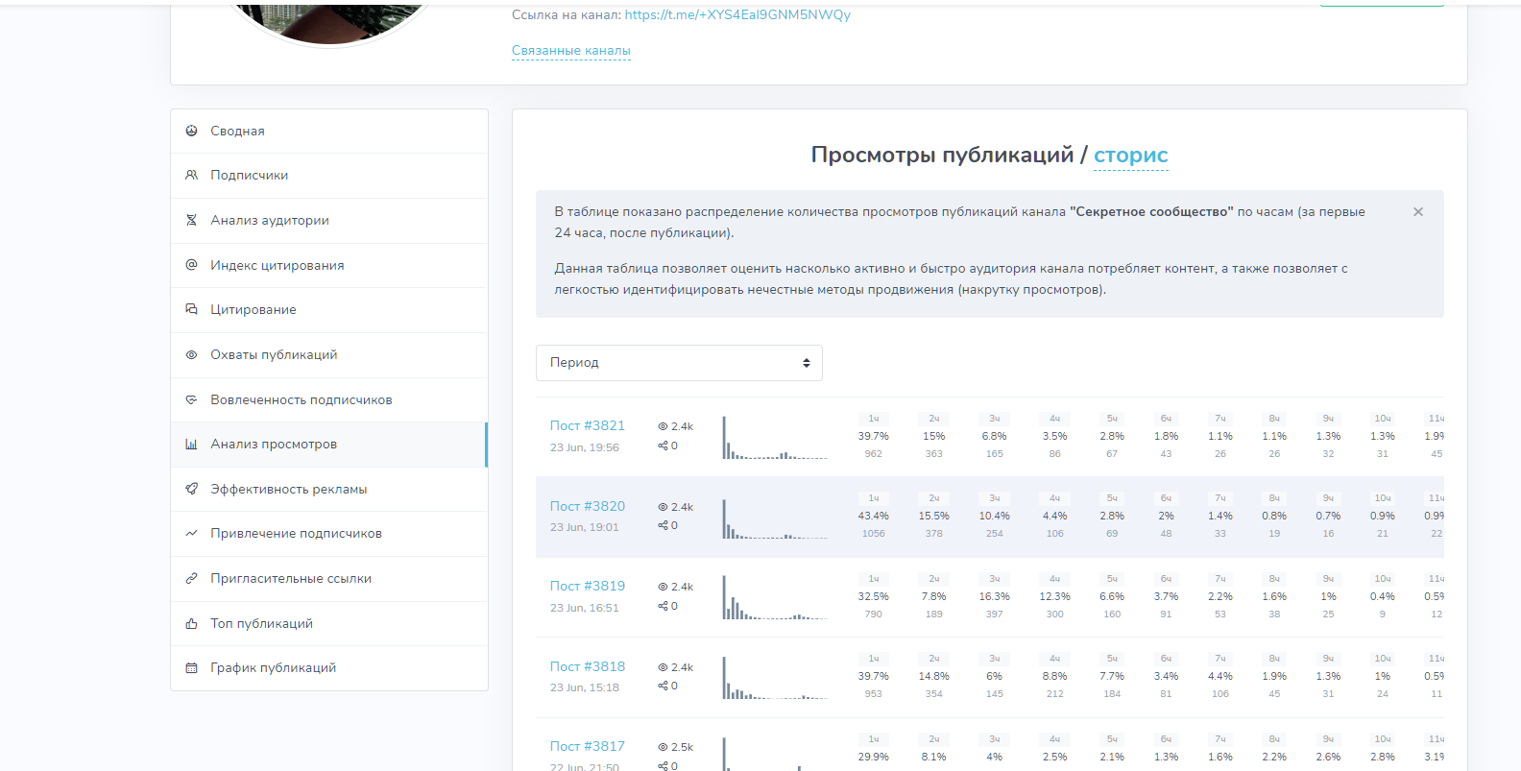1521x771 pixels.
Task: Open the Подписчики section
Action: tap(329, 176)
